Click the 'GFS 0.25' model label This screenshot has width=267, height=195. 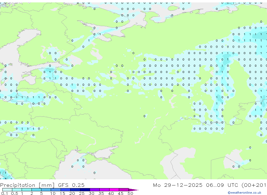71,185
